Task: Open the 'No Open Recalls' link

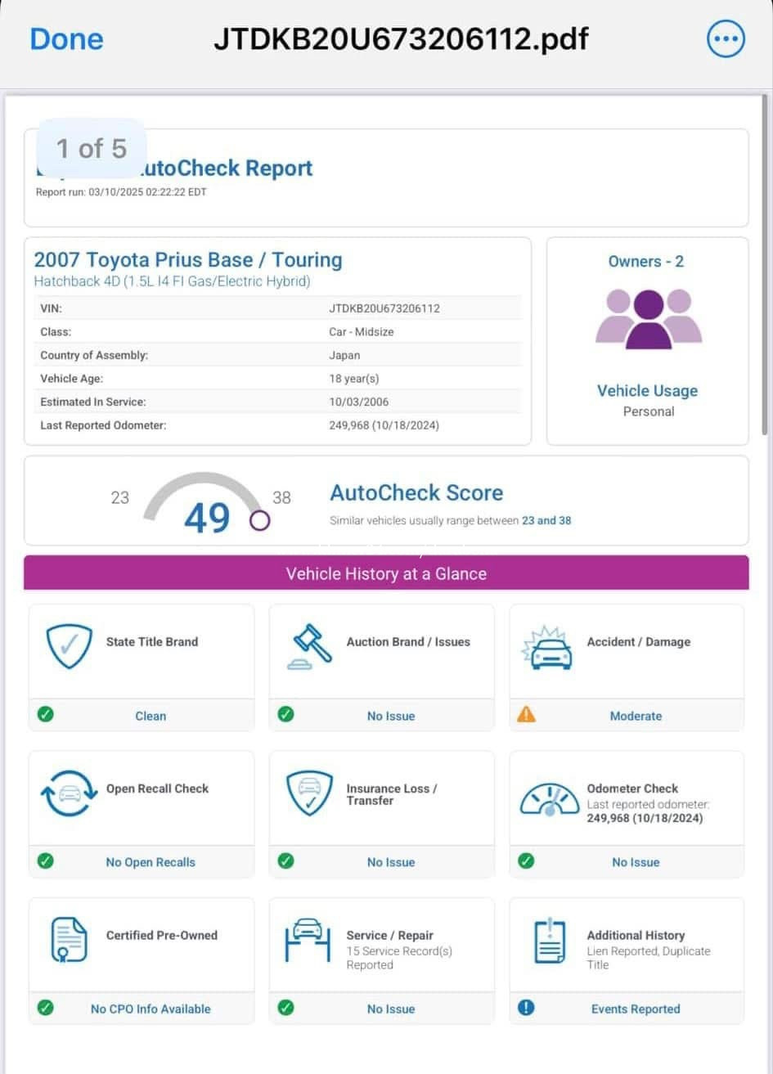Action: (151, 862)
